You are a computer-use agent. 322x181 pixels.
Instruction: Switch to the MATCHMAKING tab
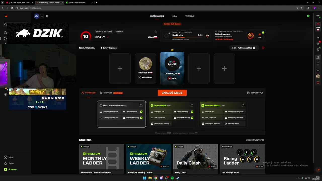[157, 16]
